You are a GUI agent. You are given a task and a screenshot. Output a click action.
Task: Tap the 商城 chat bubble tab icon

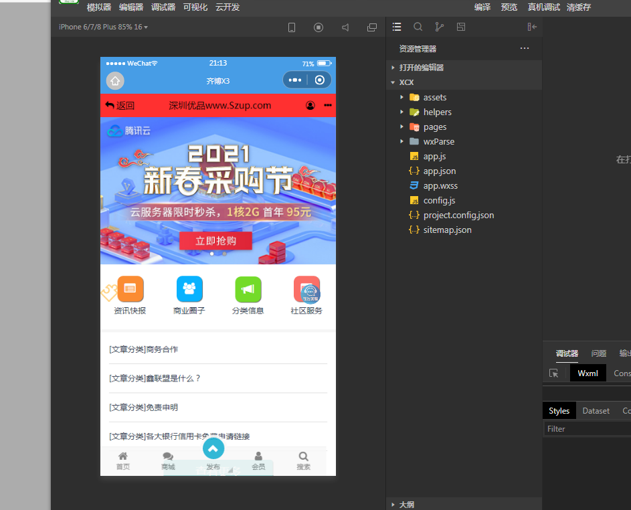pos(168,456)
